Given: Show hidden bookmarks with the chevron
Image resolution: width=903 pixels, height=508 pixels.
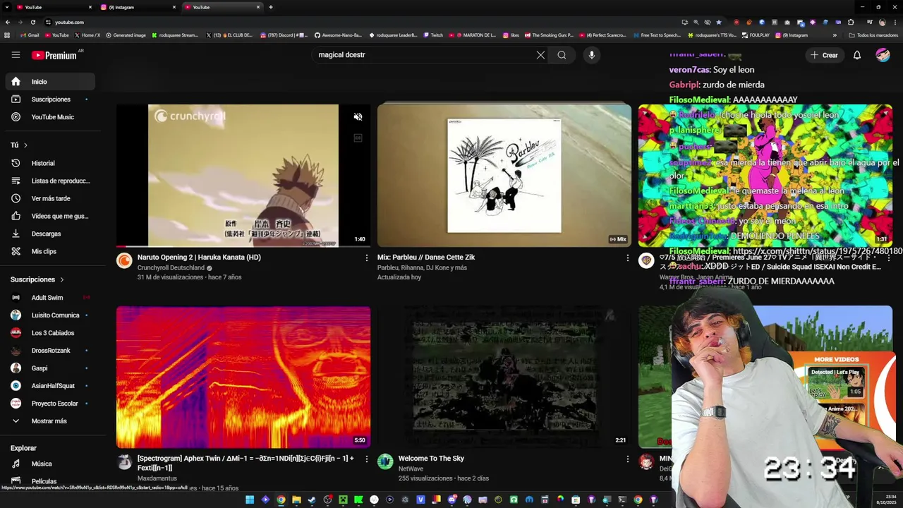Looking at the screenshot, I should coord(835,35).
